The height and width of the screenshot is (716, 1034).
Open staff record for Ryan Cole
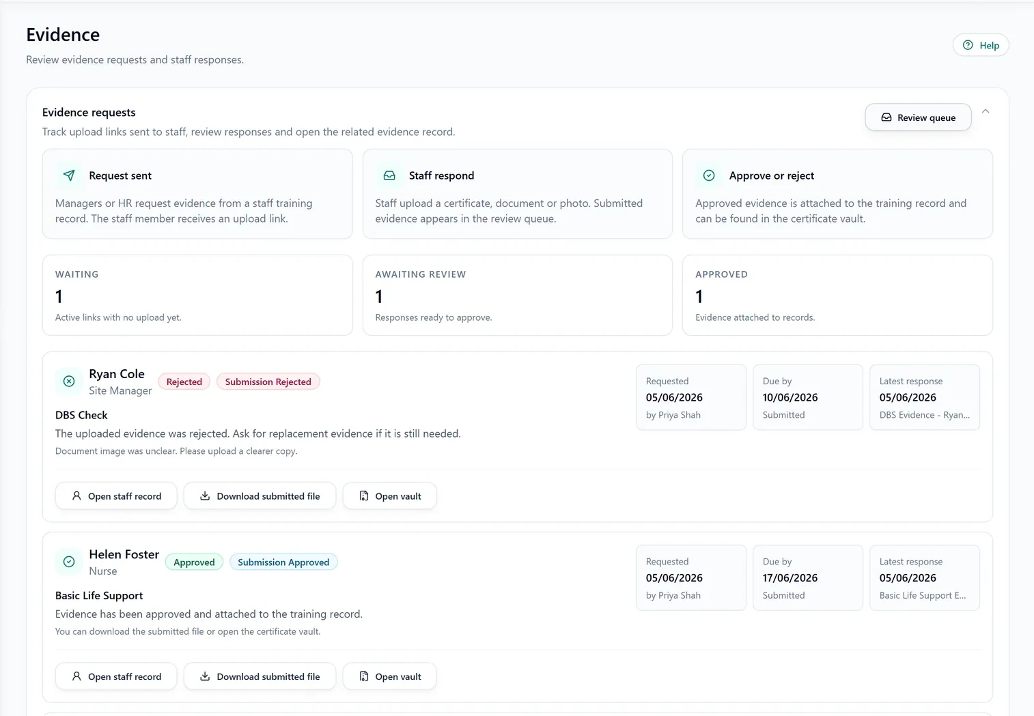(x=116, y=496)
